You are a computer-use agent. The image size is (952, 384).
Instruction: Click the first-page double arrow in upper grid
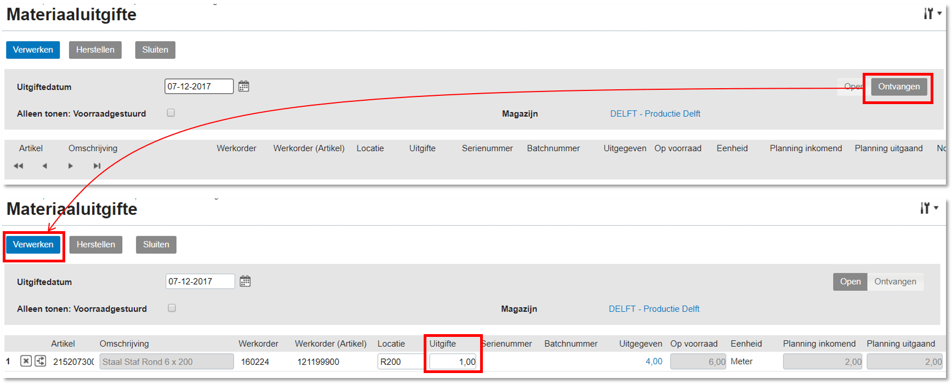[18, 166]
